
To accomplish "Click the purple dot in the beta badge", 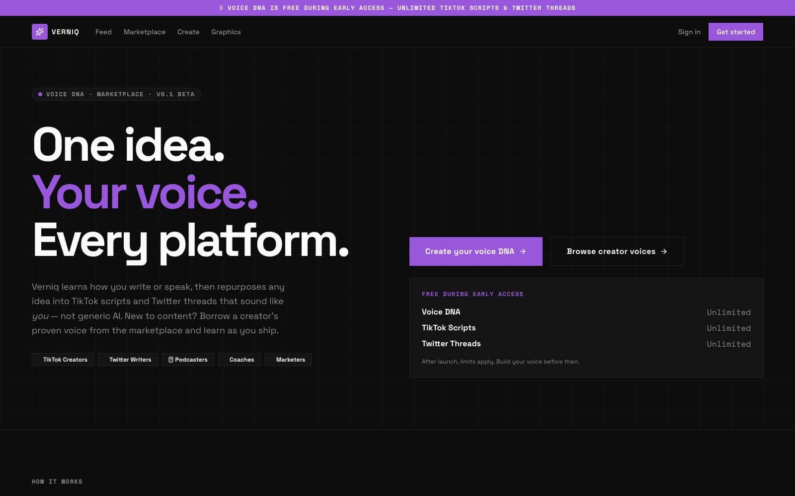I will pyautogui.click(x=40, y=94).
